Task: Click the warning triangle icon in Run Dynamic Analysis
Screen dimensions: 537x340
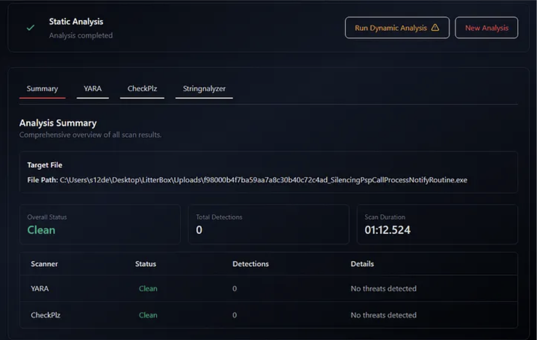Action: (435, 28)
